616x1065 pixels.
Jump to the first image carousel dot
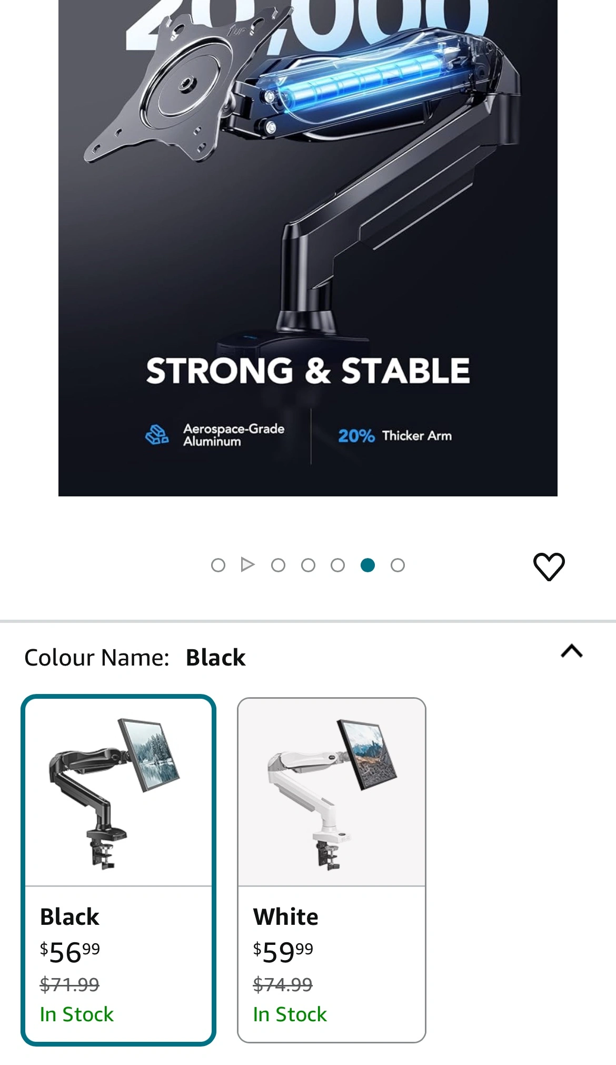(218, 565)
